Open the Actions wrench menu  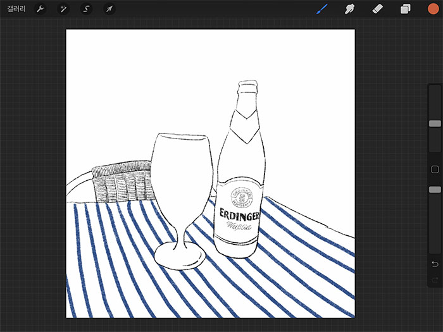(40, 9)
